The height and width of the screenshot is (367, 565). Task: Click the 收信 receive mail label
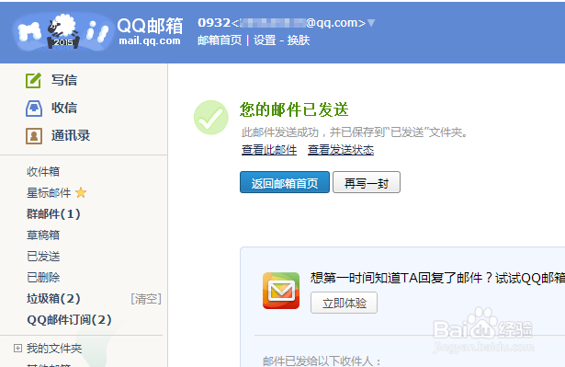[64, 108]
